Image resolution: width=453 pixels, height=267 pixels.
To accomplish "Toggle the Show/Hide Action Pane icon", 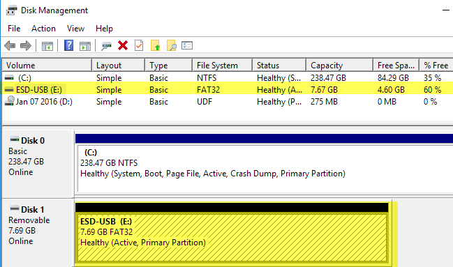I will (85, 46).
